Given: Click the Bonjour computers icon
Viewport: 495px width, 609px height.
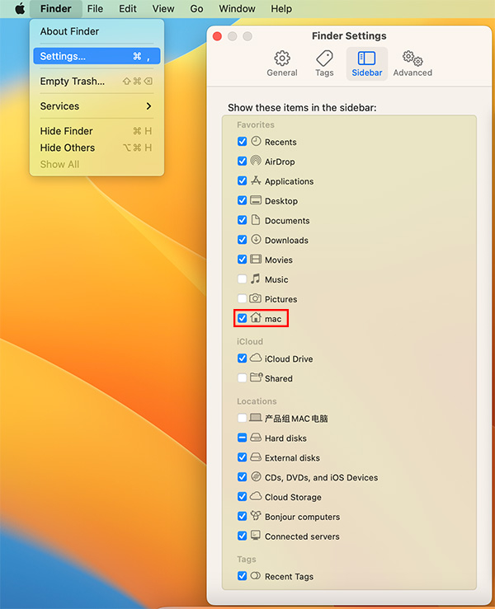Looking at the screenshot, I should click(256, 516).
